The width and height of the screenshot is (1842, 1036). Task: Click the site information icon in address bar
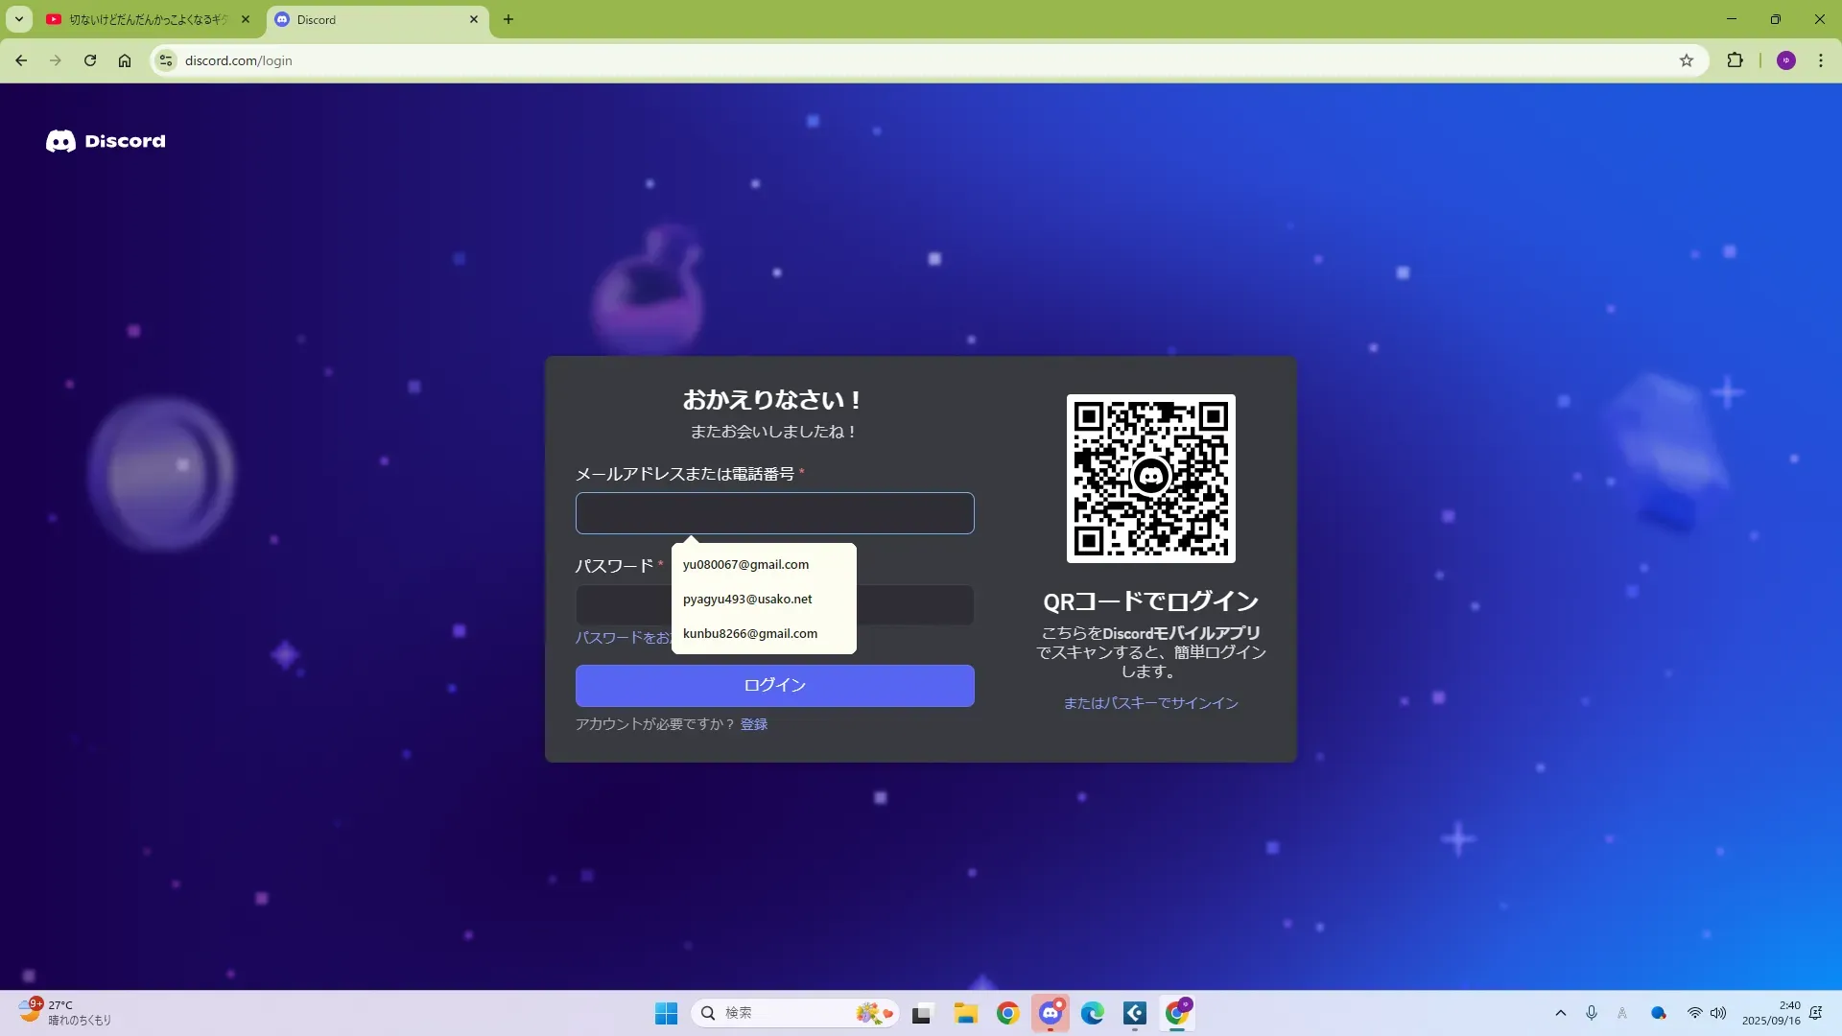point(166,60)
